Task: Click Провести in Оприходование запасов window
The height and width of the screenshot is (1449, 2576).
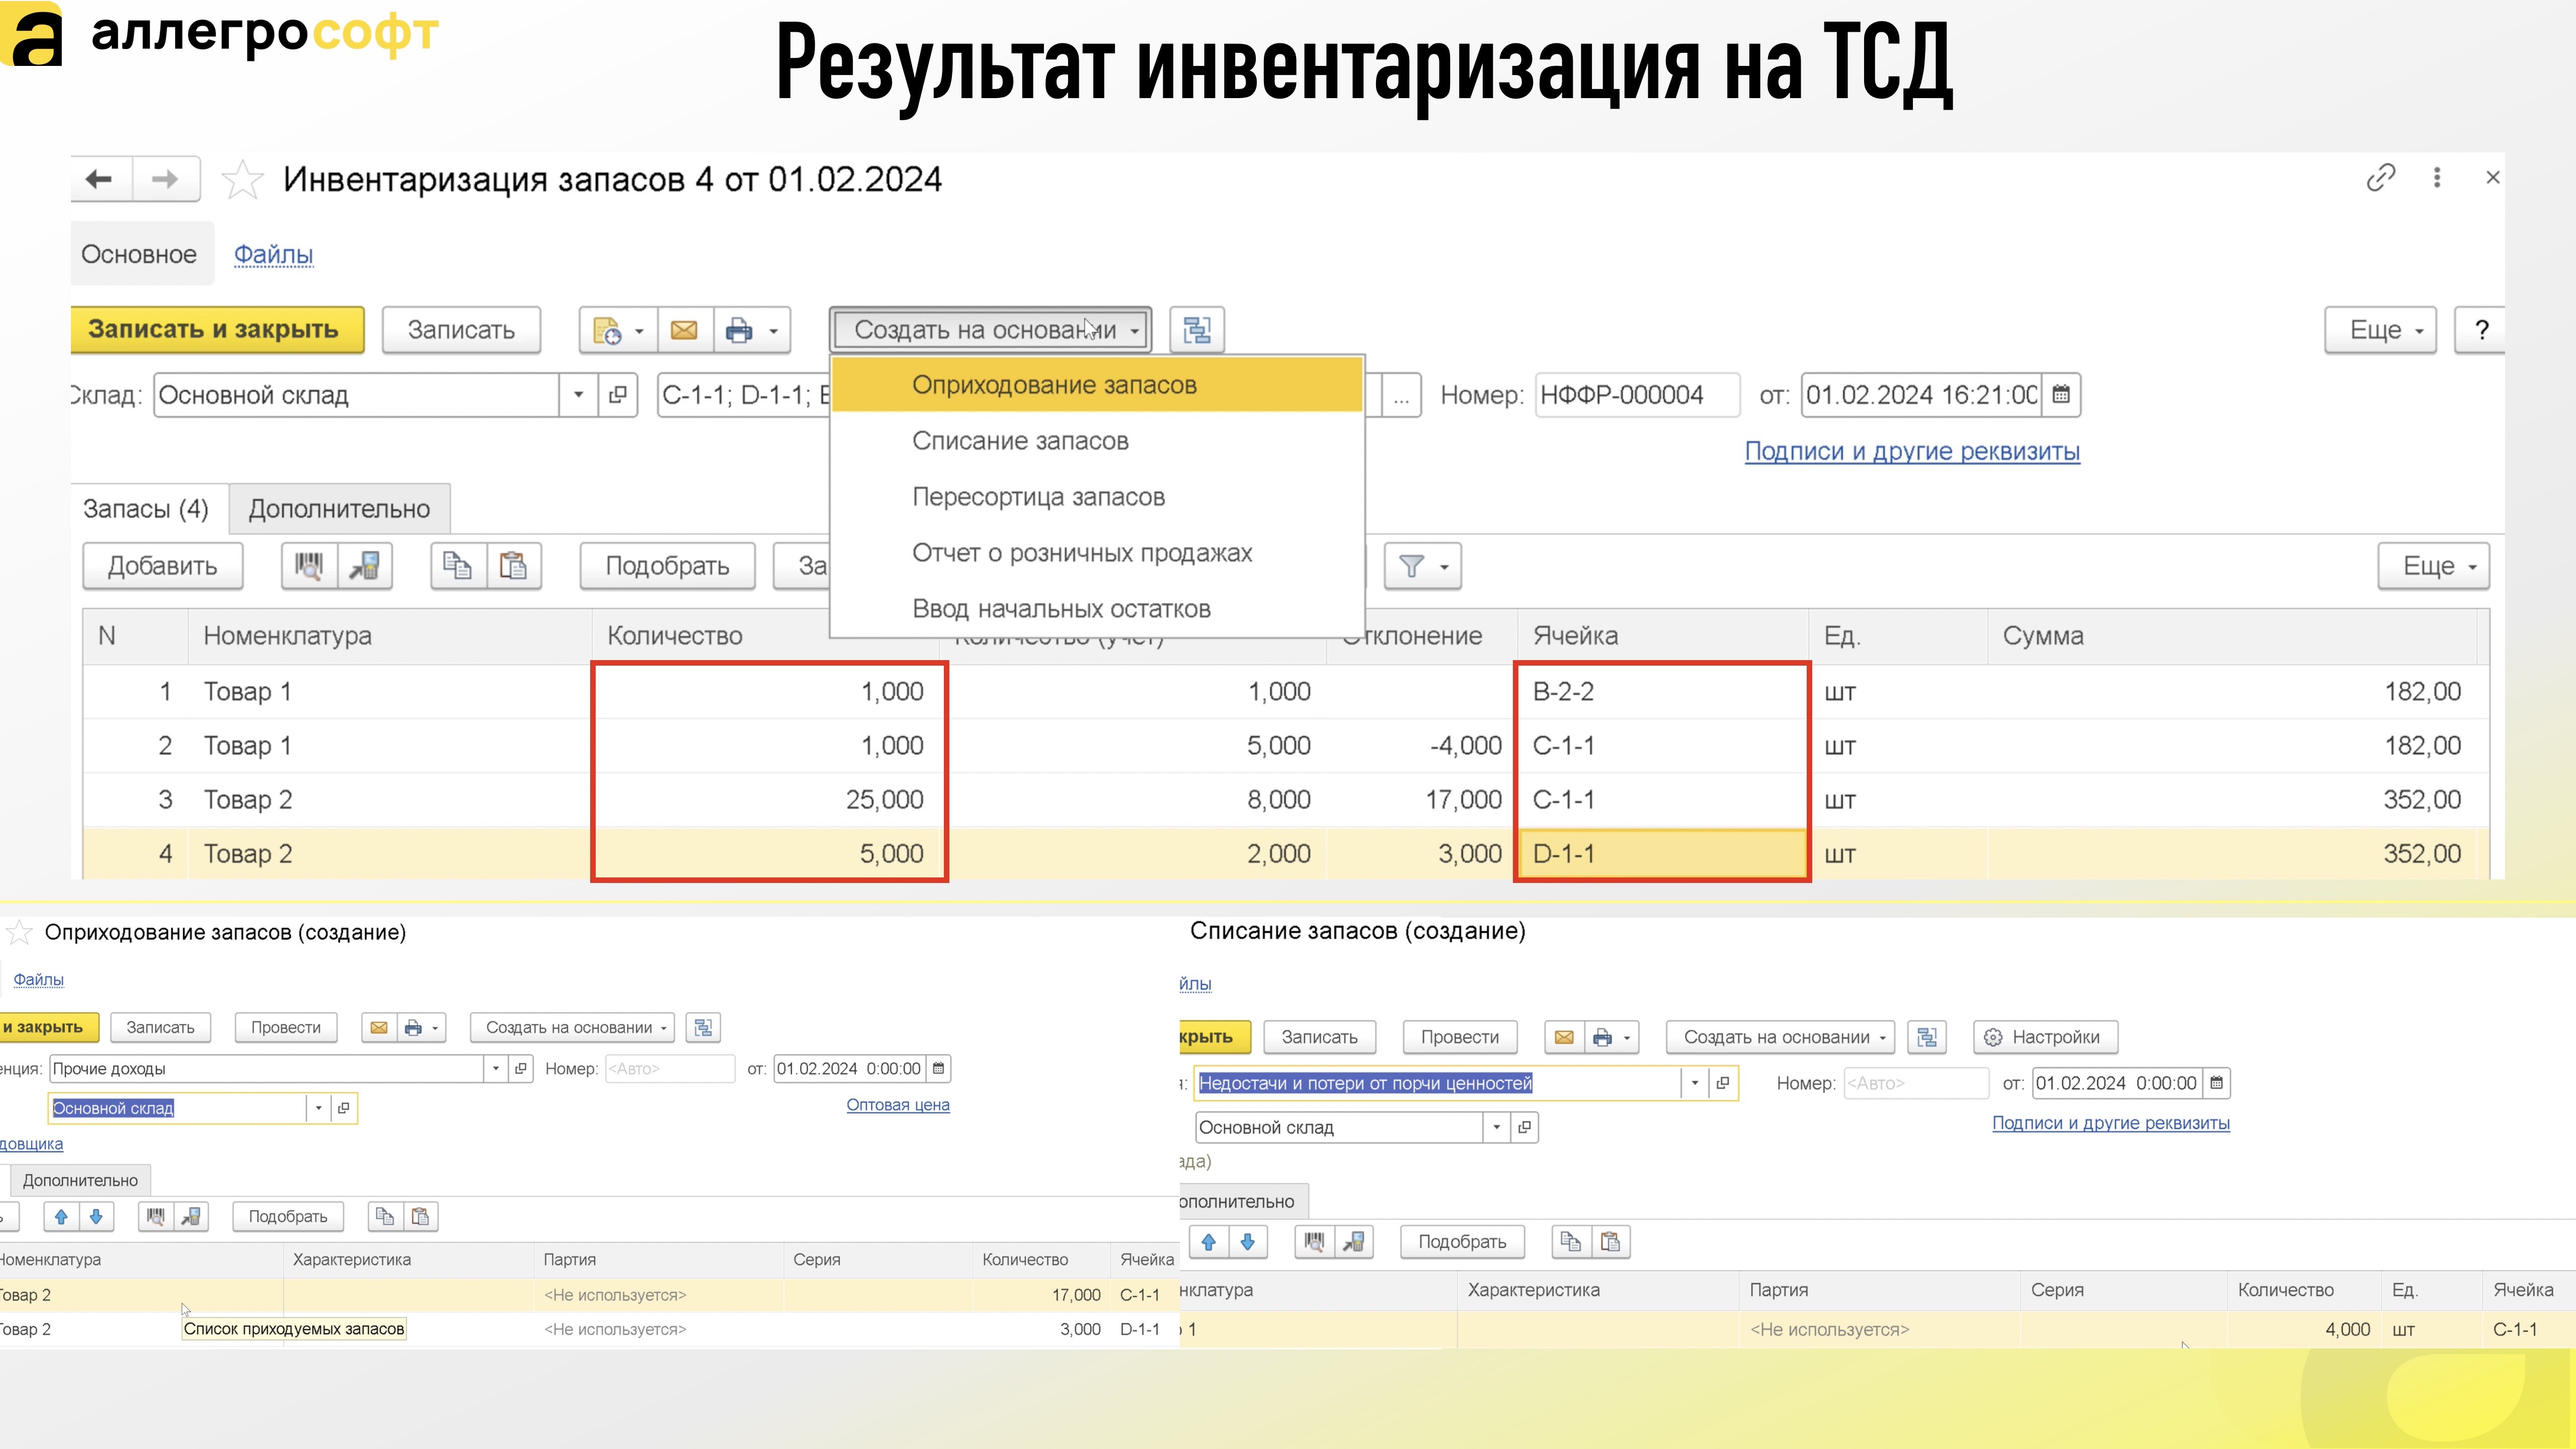Action: 286,1028
